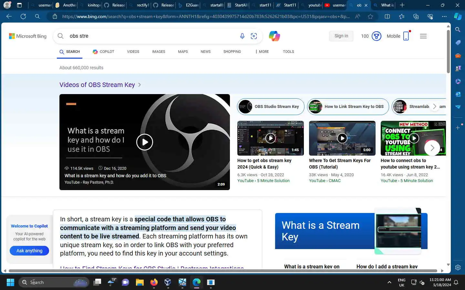Click the vertical page scrollbar
Viewport: 465px width, 290px height.
point(448,52)
